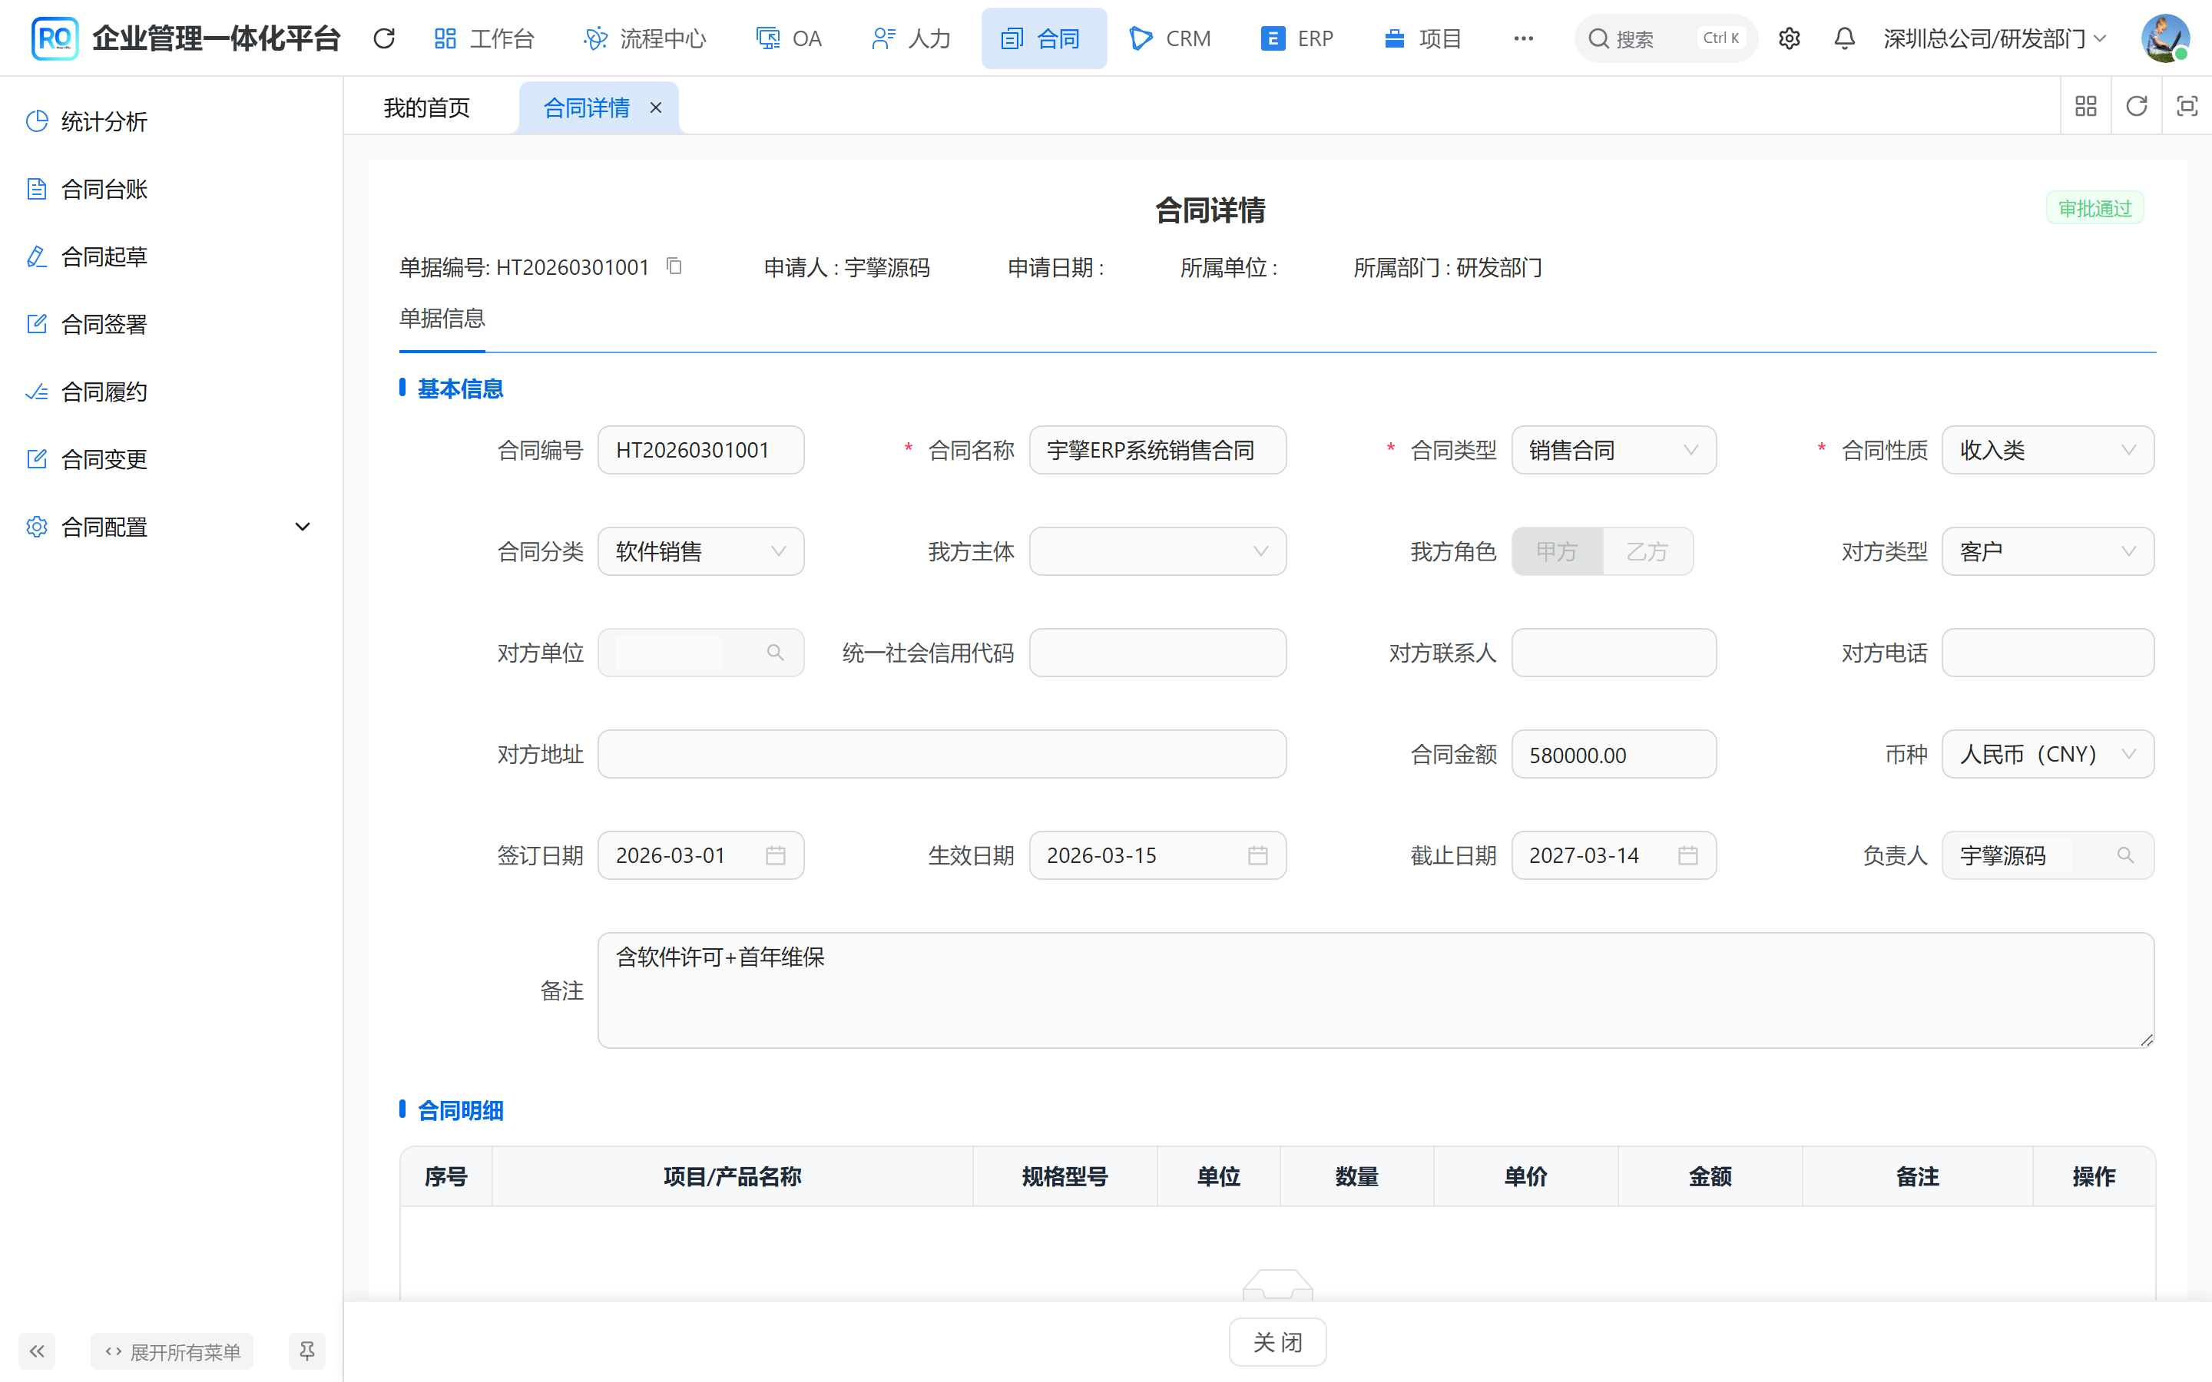The width and height of the screenshot is (2212, 1382).
Task: Open the 我方主体 dropdown
Action: [x=1157, y=551]
